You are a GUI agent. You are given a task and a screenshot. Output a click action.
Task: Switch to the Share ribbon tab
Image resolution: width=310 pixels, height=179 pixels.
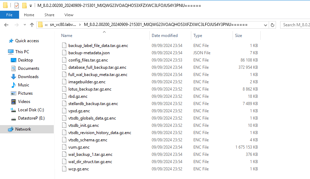(x=49, y=15)
